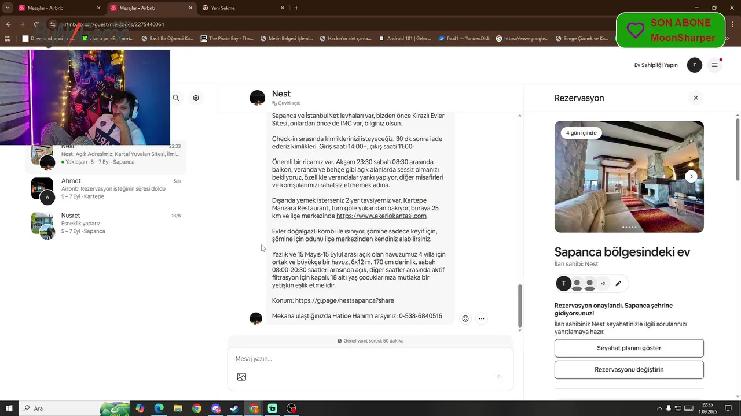Viewport: 741px width, 416px height.
Task: Click the Ev Sahipliği Yapın link
Action: click(x=656, y=65)
